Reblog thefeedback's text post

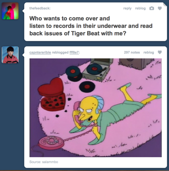pyautogui.click(x=140, y=8)
